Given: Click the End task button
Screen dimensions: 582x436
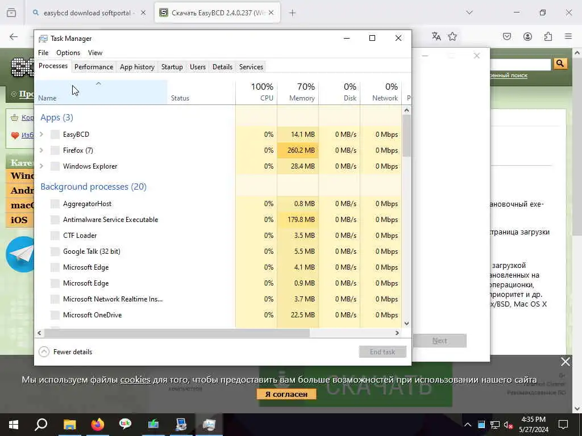Looking at the screenshot, I should coord(383,352).
